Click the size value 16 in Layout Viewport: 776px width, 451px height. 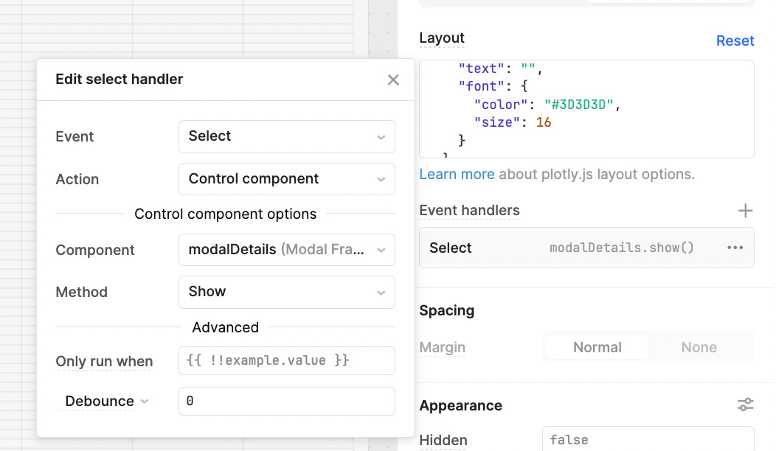coord(544,122)
